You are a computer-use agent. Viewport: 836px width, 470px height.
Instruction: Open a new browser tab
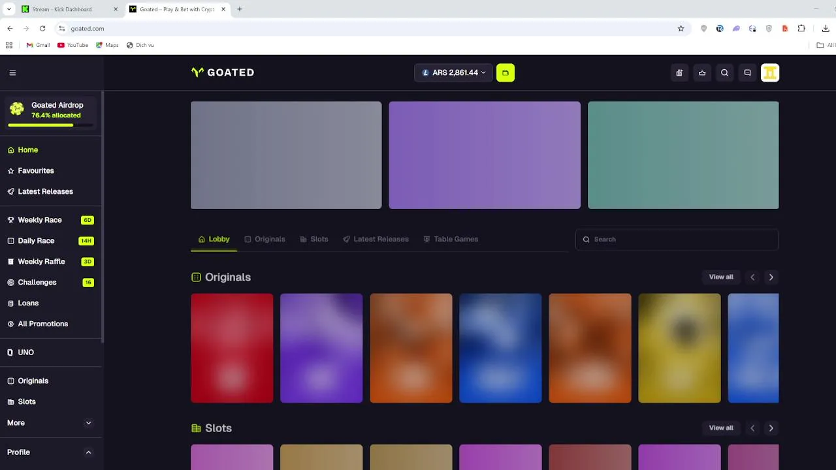240,9
